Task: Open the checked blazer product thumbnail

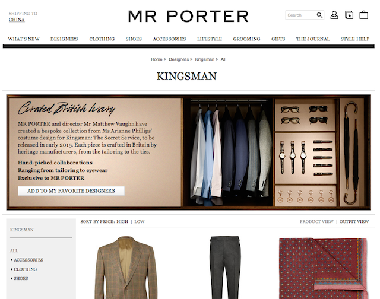Action: coord(126,268)
